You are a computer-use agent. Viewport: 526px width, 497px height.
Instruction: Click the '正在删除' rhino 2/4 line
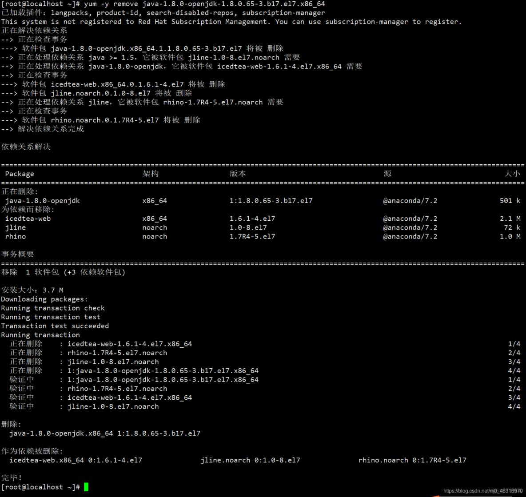(265, 353)
